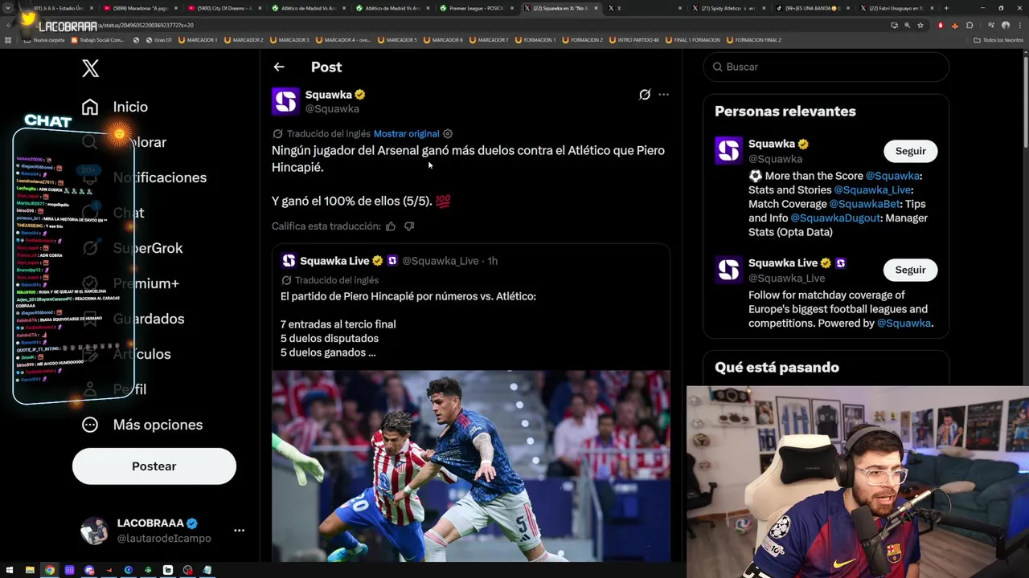Open MARCADOR 1 bookmark
Viewport: 1029px width, 578px height.
point(198,40)
